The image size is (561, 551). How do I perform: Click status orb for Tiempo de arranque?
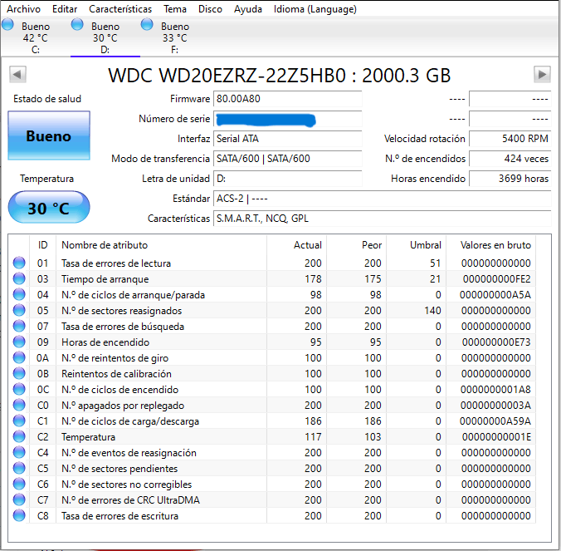pyautogui.click(x=19, y=278)
